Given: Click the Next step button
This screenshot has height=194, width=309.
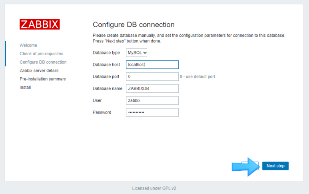Looking at the screenshot, I should 275,166.
